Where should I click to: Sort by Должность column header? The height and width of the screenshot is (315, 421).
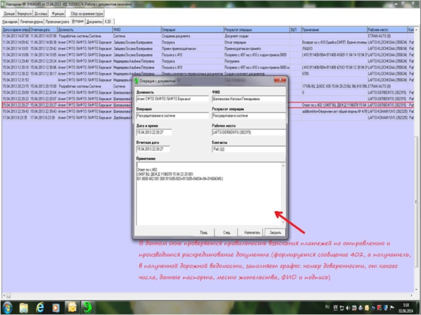pos(85,30)
